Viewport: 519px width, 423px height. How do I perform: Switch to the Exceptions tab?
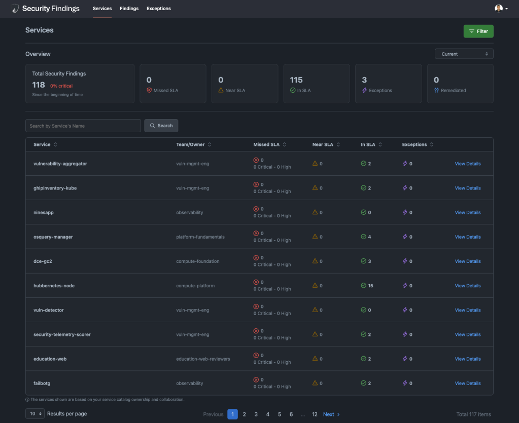(158, 9)
